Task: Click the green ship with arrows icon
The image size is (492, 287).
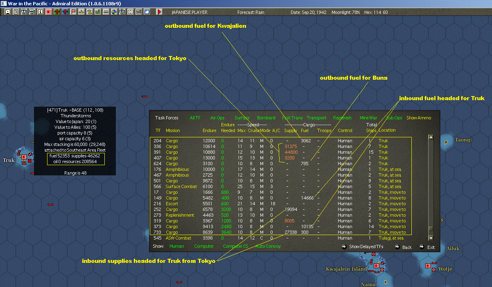Action: (106, 12)
